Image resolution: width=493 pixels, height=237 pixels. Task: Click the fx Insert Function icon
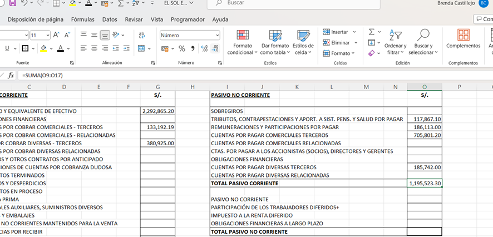(x=11, y=76)
